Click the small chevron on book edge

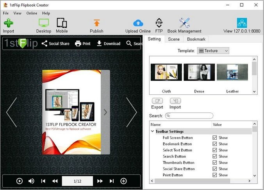tap(105, 112)
